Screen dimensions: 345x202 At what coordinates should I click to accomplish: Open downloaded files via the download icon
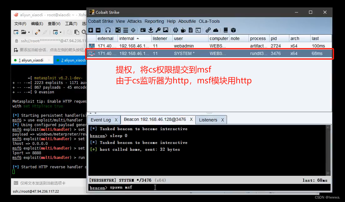coord(151,30)
